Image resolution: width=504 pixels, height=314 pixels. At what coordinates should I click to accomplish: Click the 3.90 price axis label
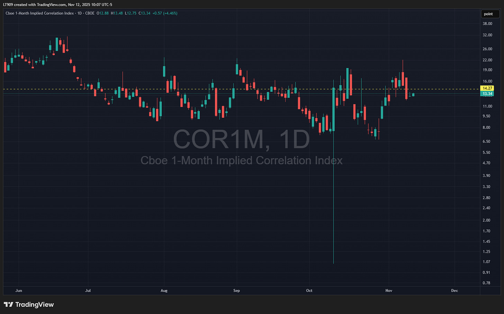(486, 176)
